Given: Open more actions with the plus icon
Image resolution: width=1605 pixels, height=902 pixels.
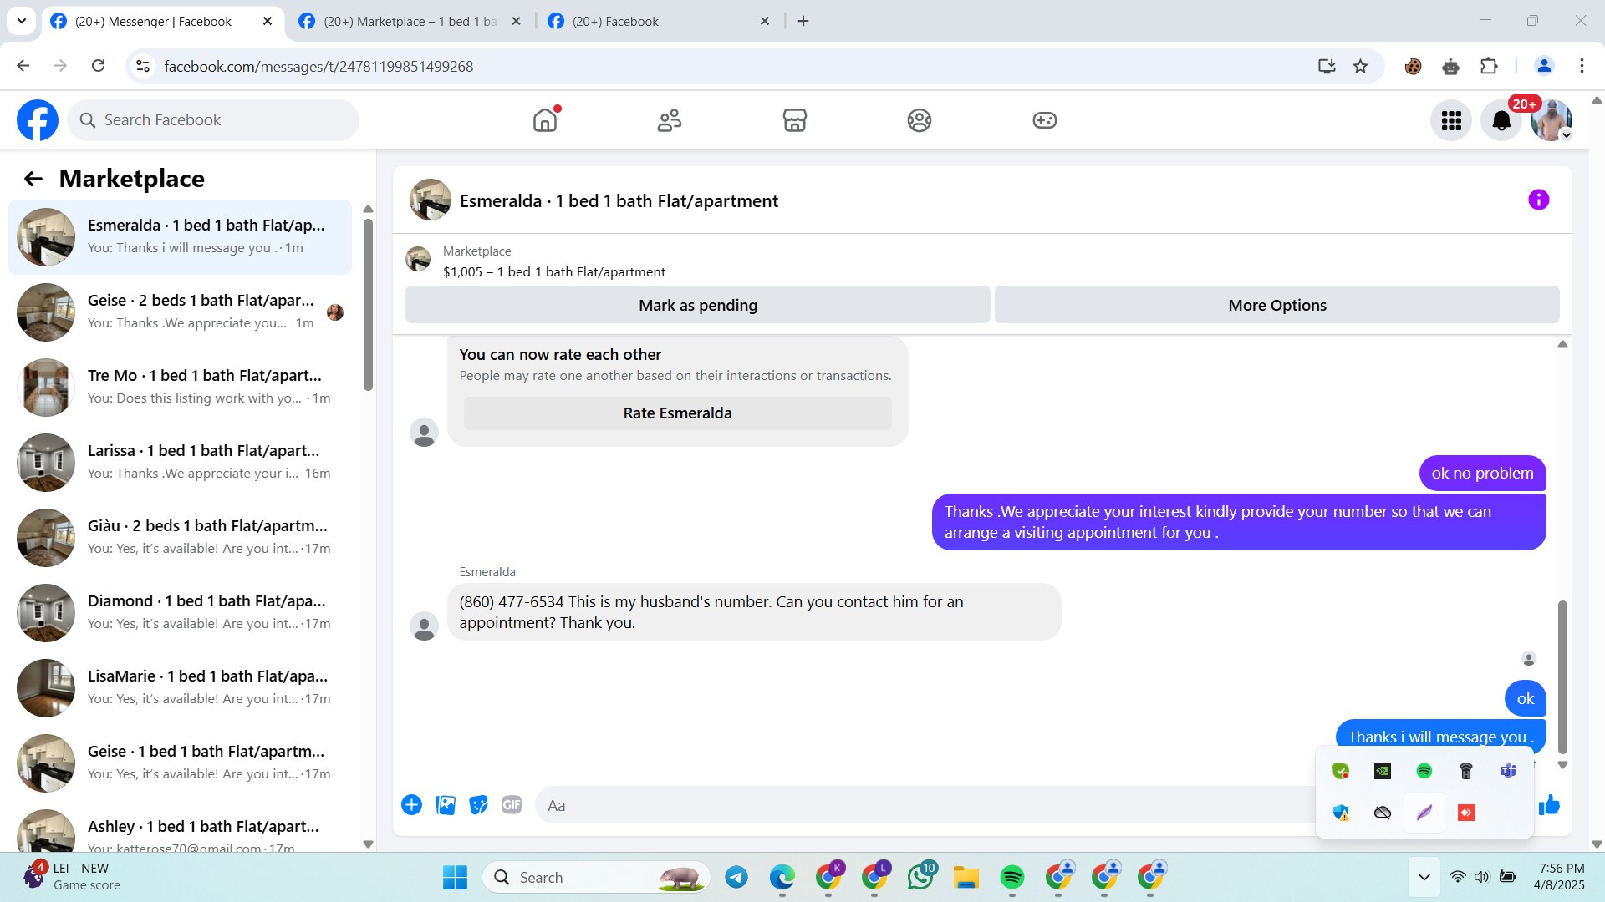Looking at the screenshot, I should (x=411, y=805).
